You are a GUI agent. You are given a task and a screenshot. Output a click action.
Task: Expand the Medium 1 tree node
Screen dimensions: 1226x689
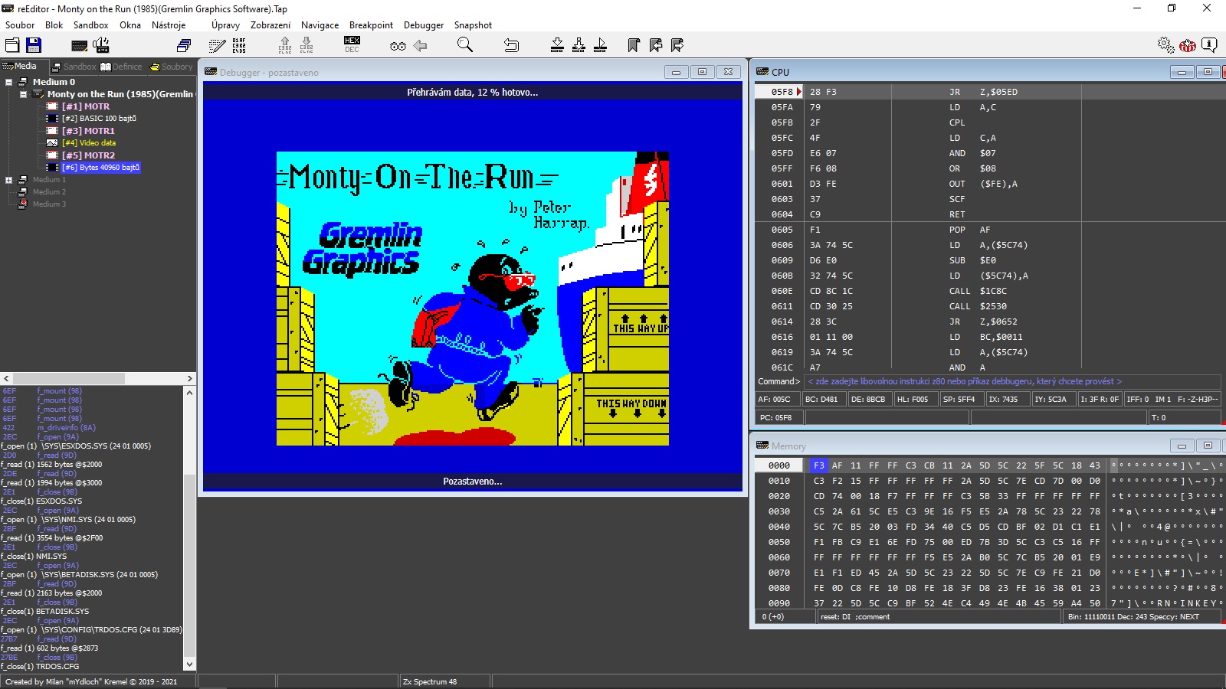(x=8, y=180)
